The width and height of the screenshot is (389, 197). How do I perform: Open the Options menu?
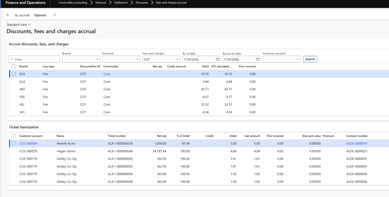(40, 15)
